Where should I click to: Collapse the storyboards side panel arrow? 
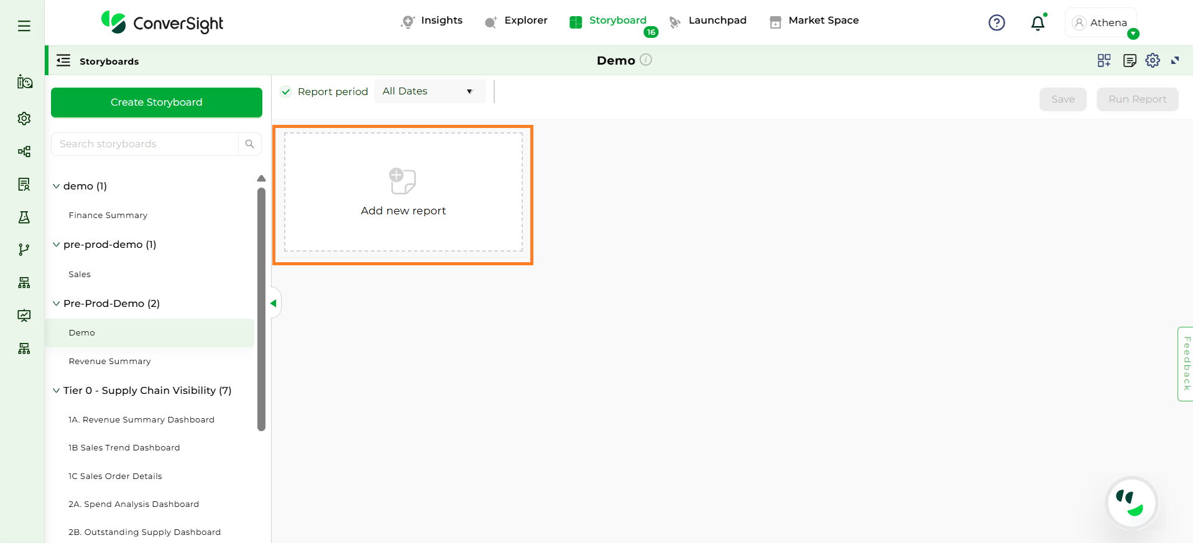(x=274, y=303)
